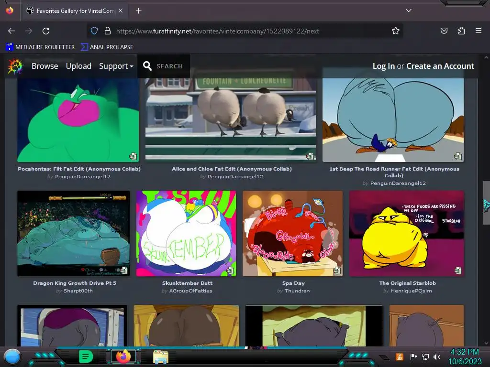This screenshot has height=367, width=490.
Task: Open the green notes app in taskbar
Action: coord(86,356)
